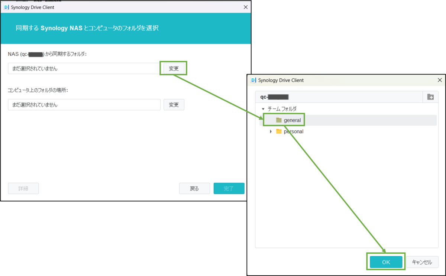Select the general folder
Screen dimensions: 446x276
348,120
